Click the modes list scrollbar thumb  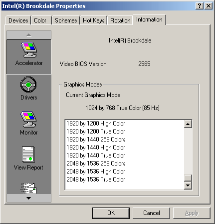[188, 178]
